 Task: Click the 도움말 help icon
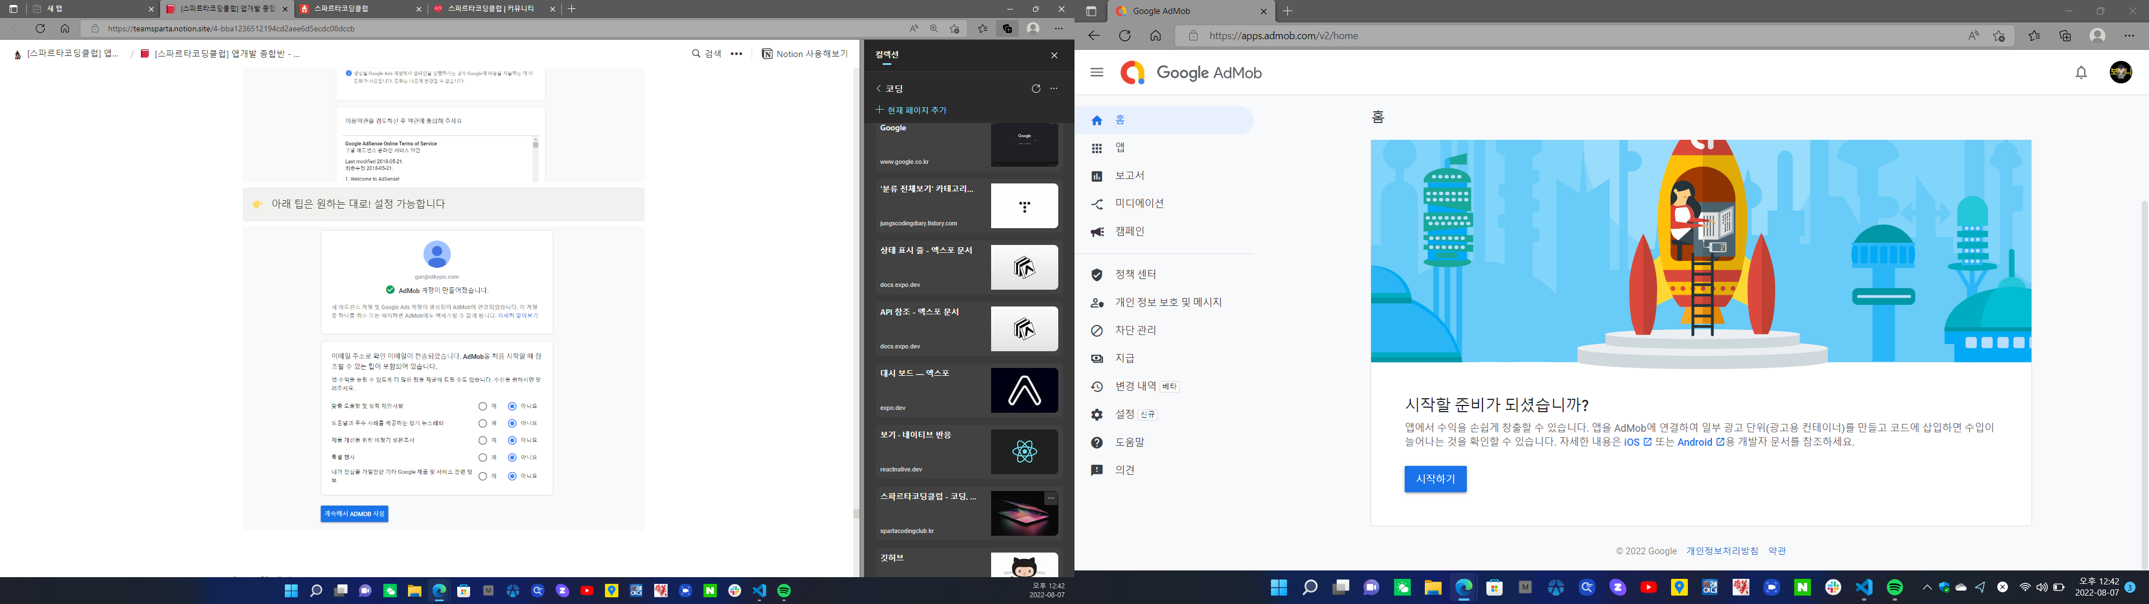coord(1097,442)
